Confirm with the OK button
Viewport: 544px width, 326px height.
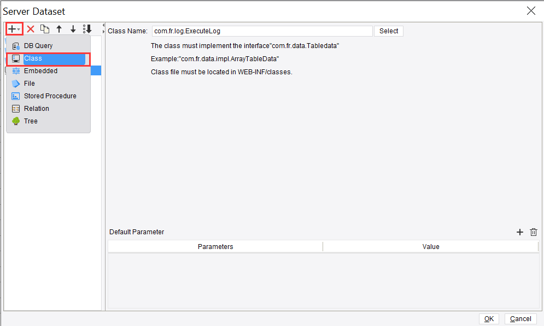[489, 319]
